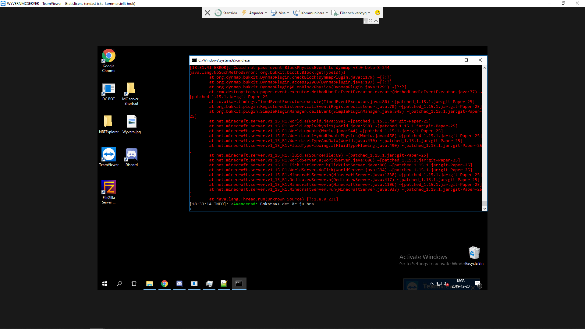This screenshot has width=585, height=329.
Task: Expand the Filer och verktyg dropdown
Action: [x=351, y=13]
